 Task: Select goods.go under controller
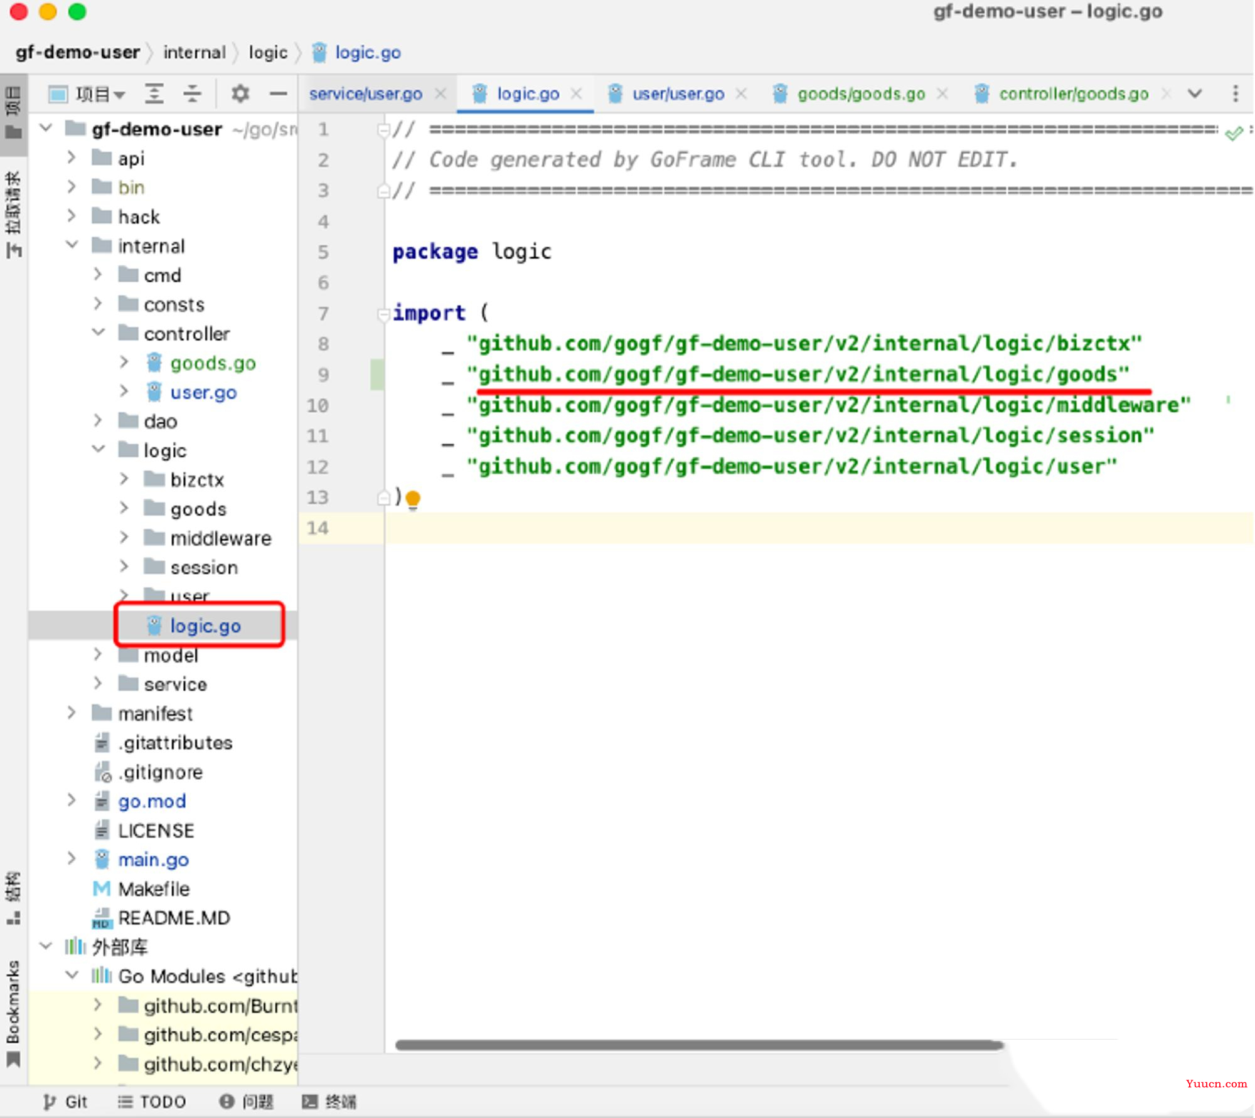[x=213, y=363]
